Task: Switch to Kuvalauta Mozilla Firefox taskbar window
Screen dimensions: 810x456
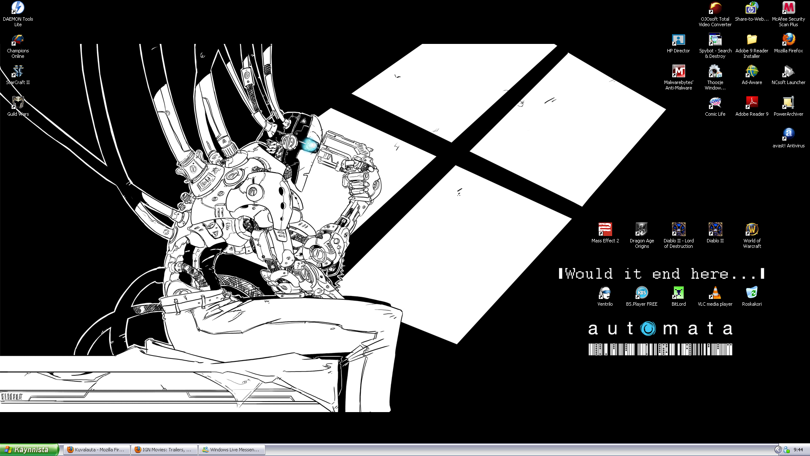Action: (x=96, y=450)
